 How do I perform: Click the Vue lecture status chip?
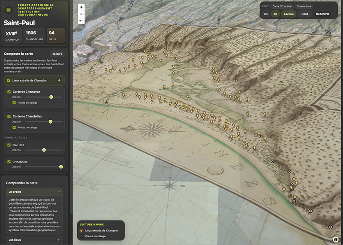coord(304,6)
